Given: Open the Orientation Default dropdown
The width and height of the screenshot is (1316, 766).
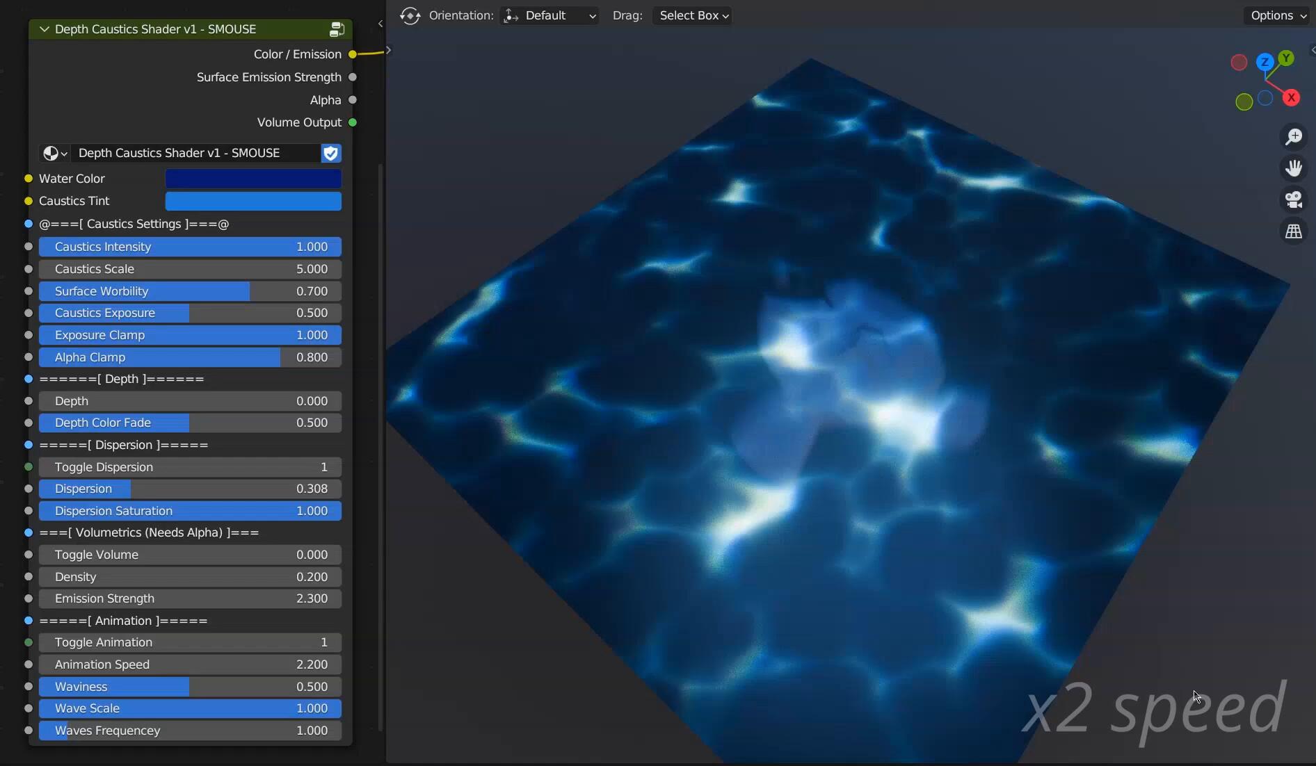Looking at the screenshot, I should coord(549,15).
